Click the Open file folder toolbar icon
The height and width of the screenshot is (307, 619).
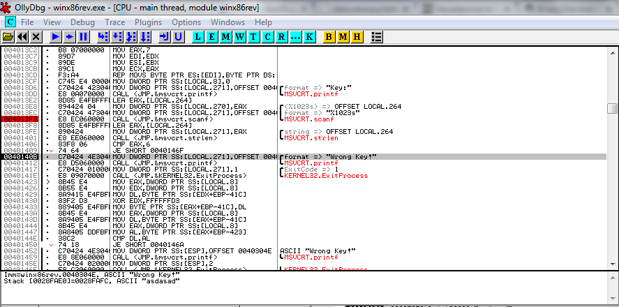tap(8, 37)
